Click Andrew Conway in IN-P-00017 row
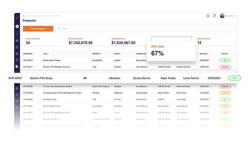This screenshot has width=251, height=141. click(184, 67)
